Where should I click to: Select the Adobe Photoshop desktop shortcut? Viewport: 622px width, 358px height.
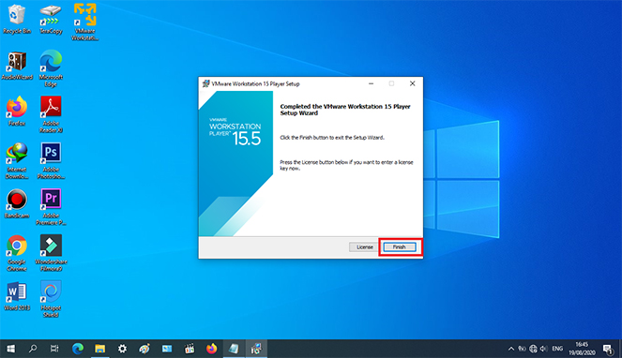[51, 160]
